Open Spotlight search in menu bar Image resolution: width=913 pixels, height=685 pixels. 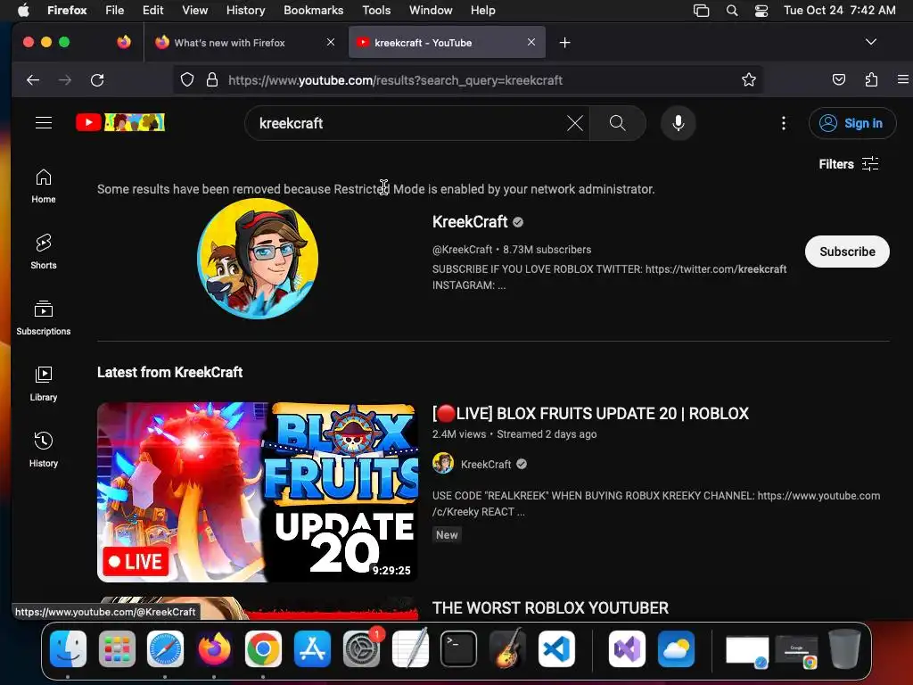tap(732, 10)
